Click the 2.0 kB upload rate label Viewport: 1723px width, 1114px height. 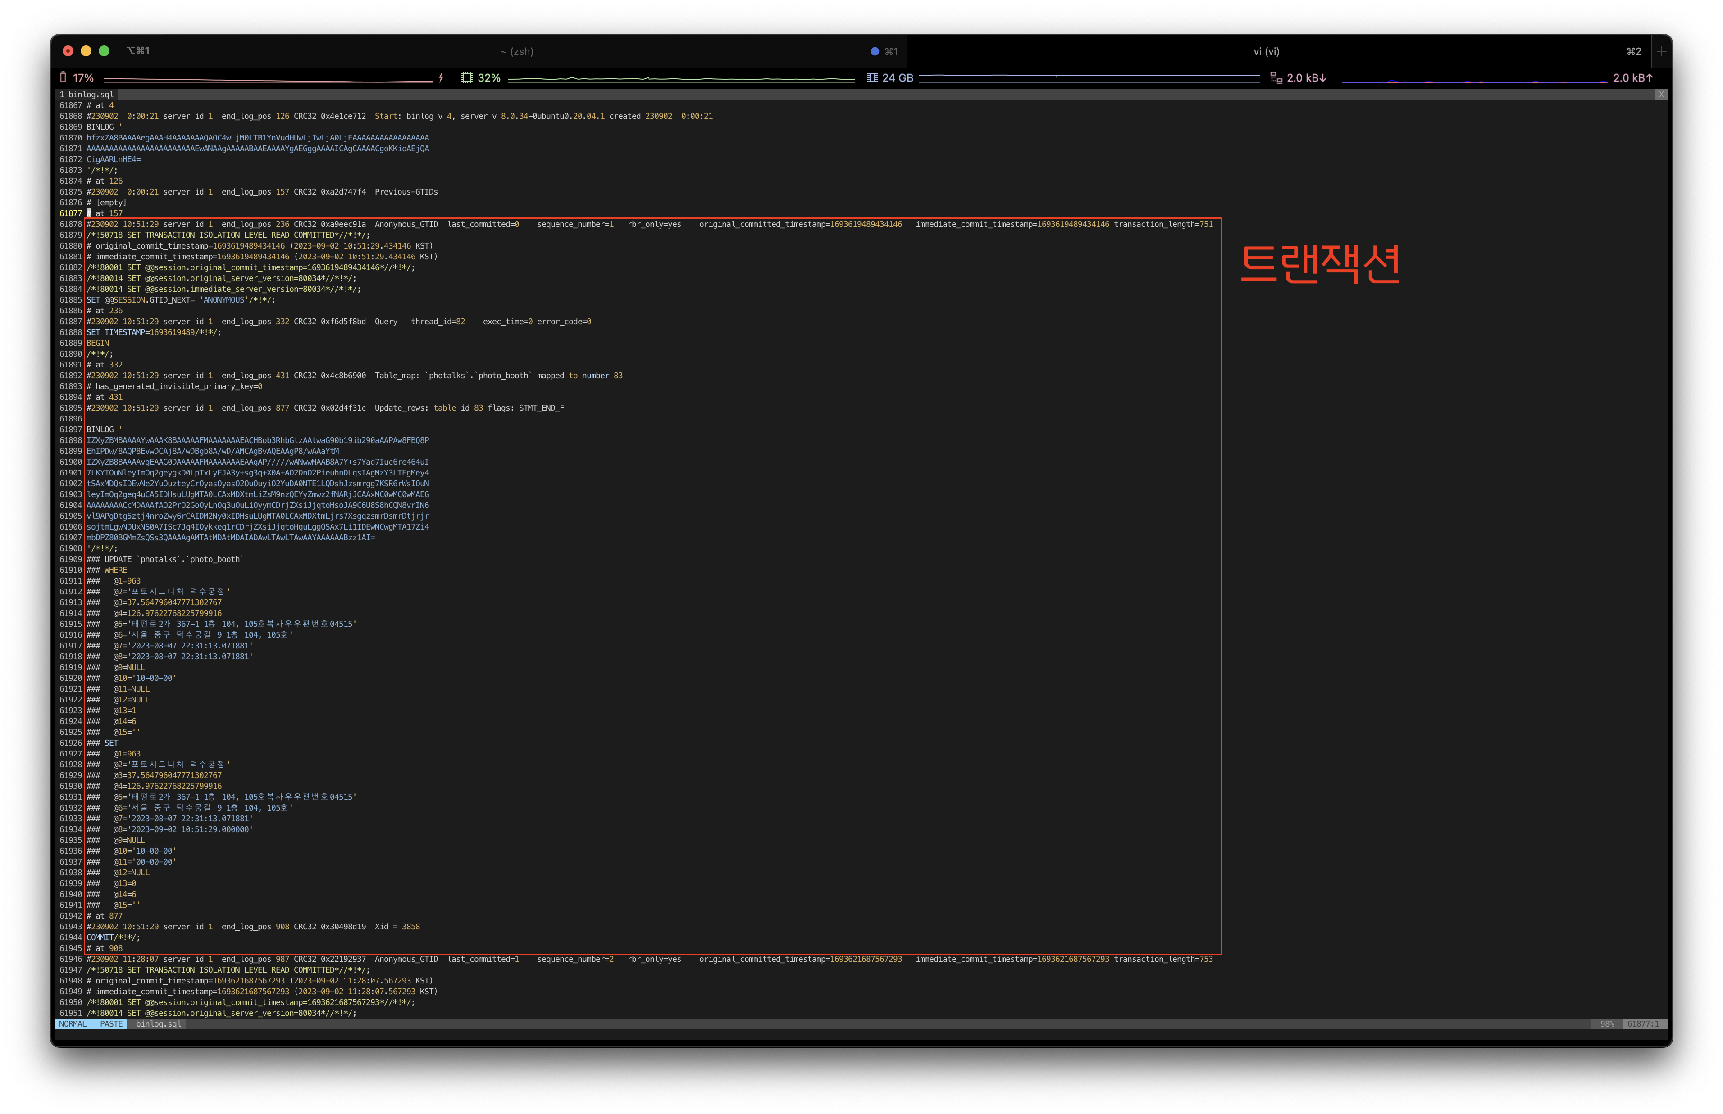click(1632, 77)
